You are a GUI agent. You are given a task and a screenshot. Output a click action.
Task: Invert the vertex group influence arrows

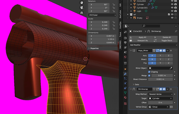point(171,107)
